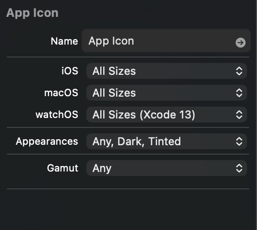Image resolution: width=257 pixels, height=230 pixels.
Task: Click the watchOS popup chevron arrows
Action: tap(239, 115)
